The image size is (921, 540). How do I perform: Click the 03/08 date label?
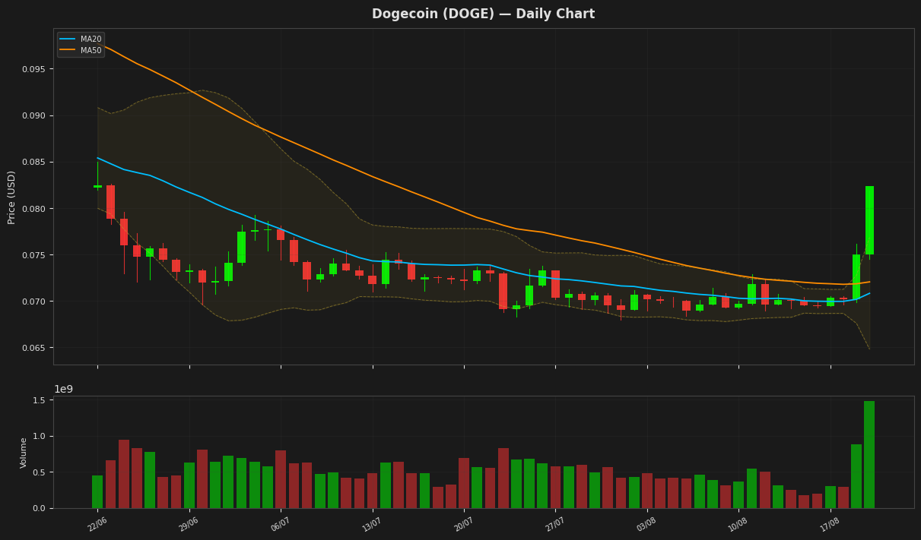coord(646,525)
